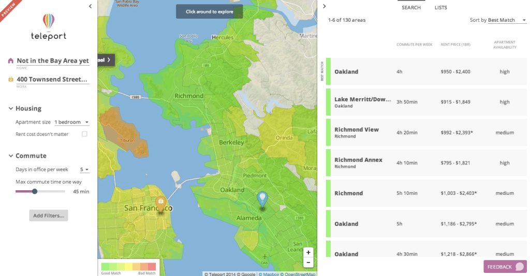Click the Commute Per Week column header
The image size is (530, 276).
tap(415, 44)
